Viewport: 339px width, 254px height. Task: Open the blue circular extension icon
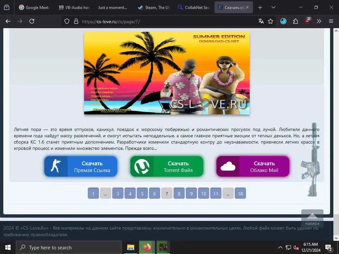[x=283, y=21]
